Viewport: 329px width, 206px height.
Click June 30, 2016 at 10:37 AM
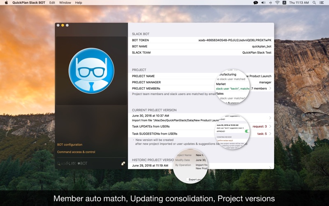point(151,116)
